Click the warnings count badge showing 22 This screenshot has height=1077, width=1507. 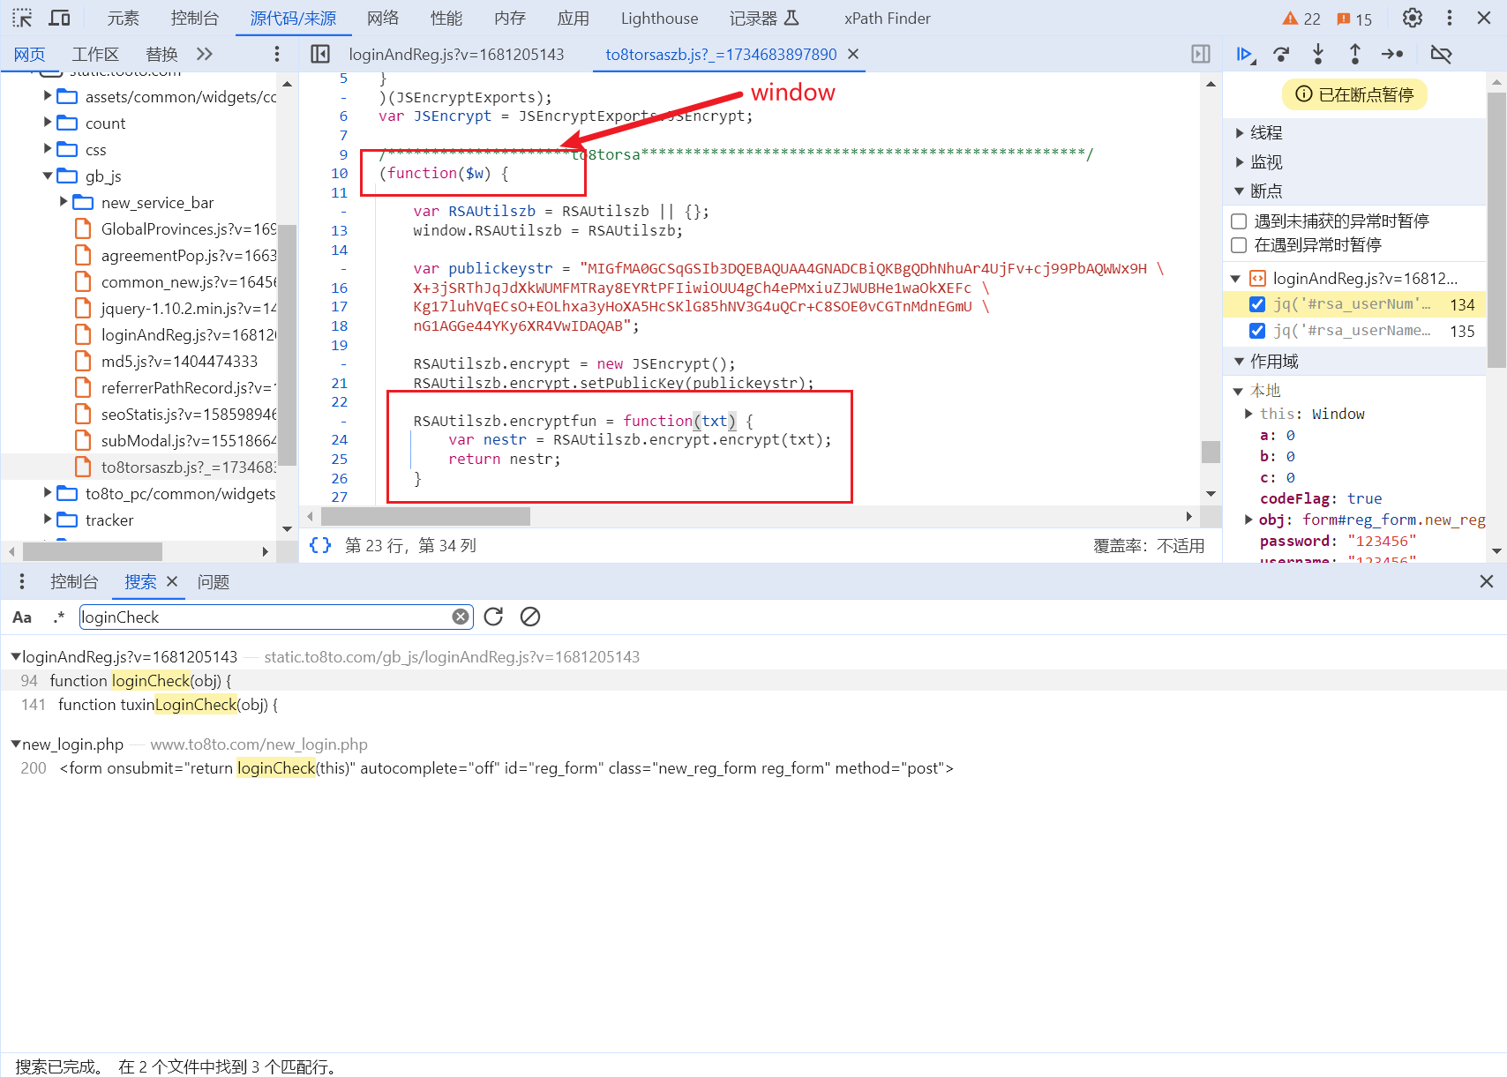coord(1301,19)
